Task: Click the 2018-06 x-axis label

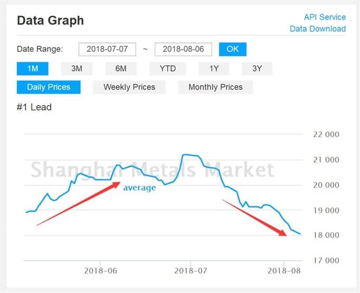Action: point(100,271)
